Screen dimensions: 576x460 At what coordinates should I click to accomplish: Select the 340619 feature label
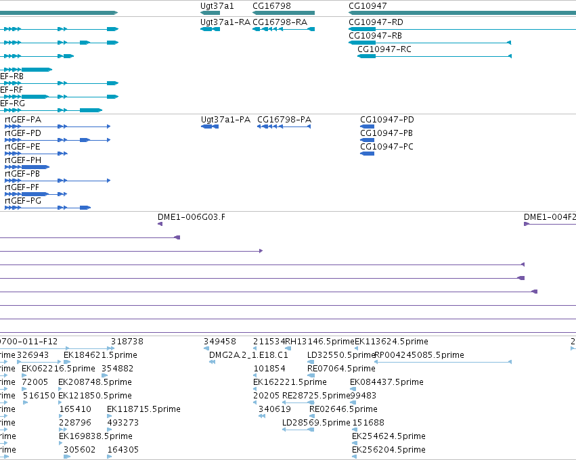coord(274,409)
